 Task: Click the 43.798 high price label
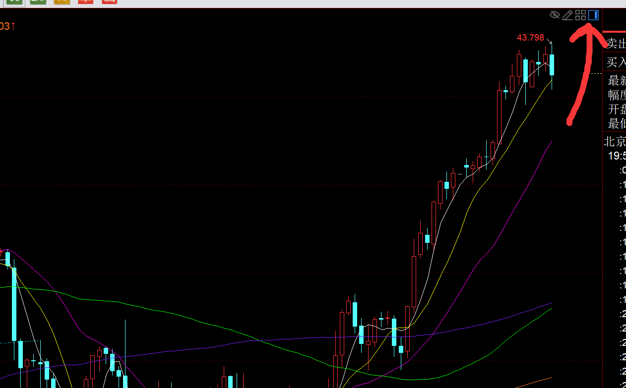tap(530, 38)
